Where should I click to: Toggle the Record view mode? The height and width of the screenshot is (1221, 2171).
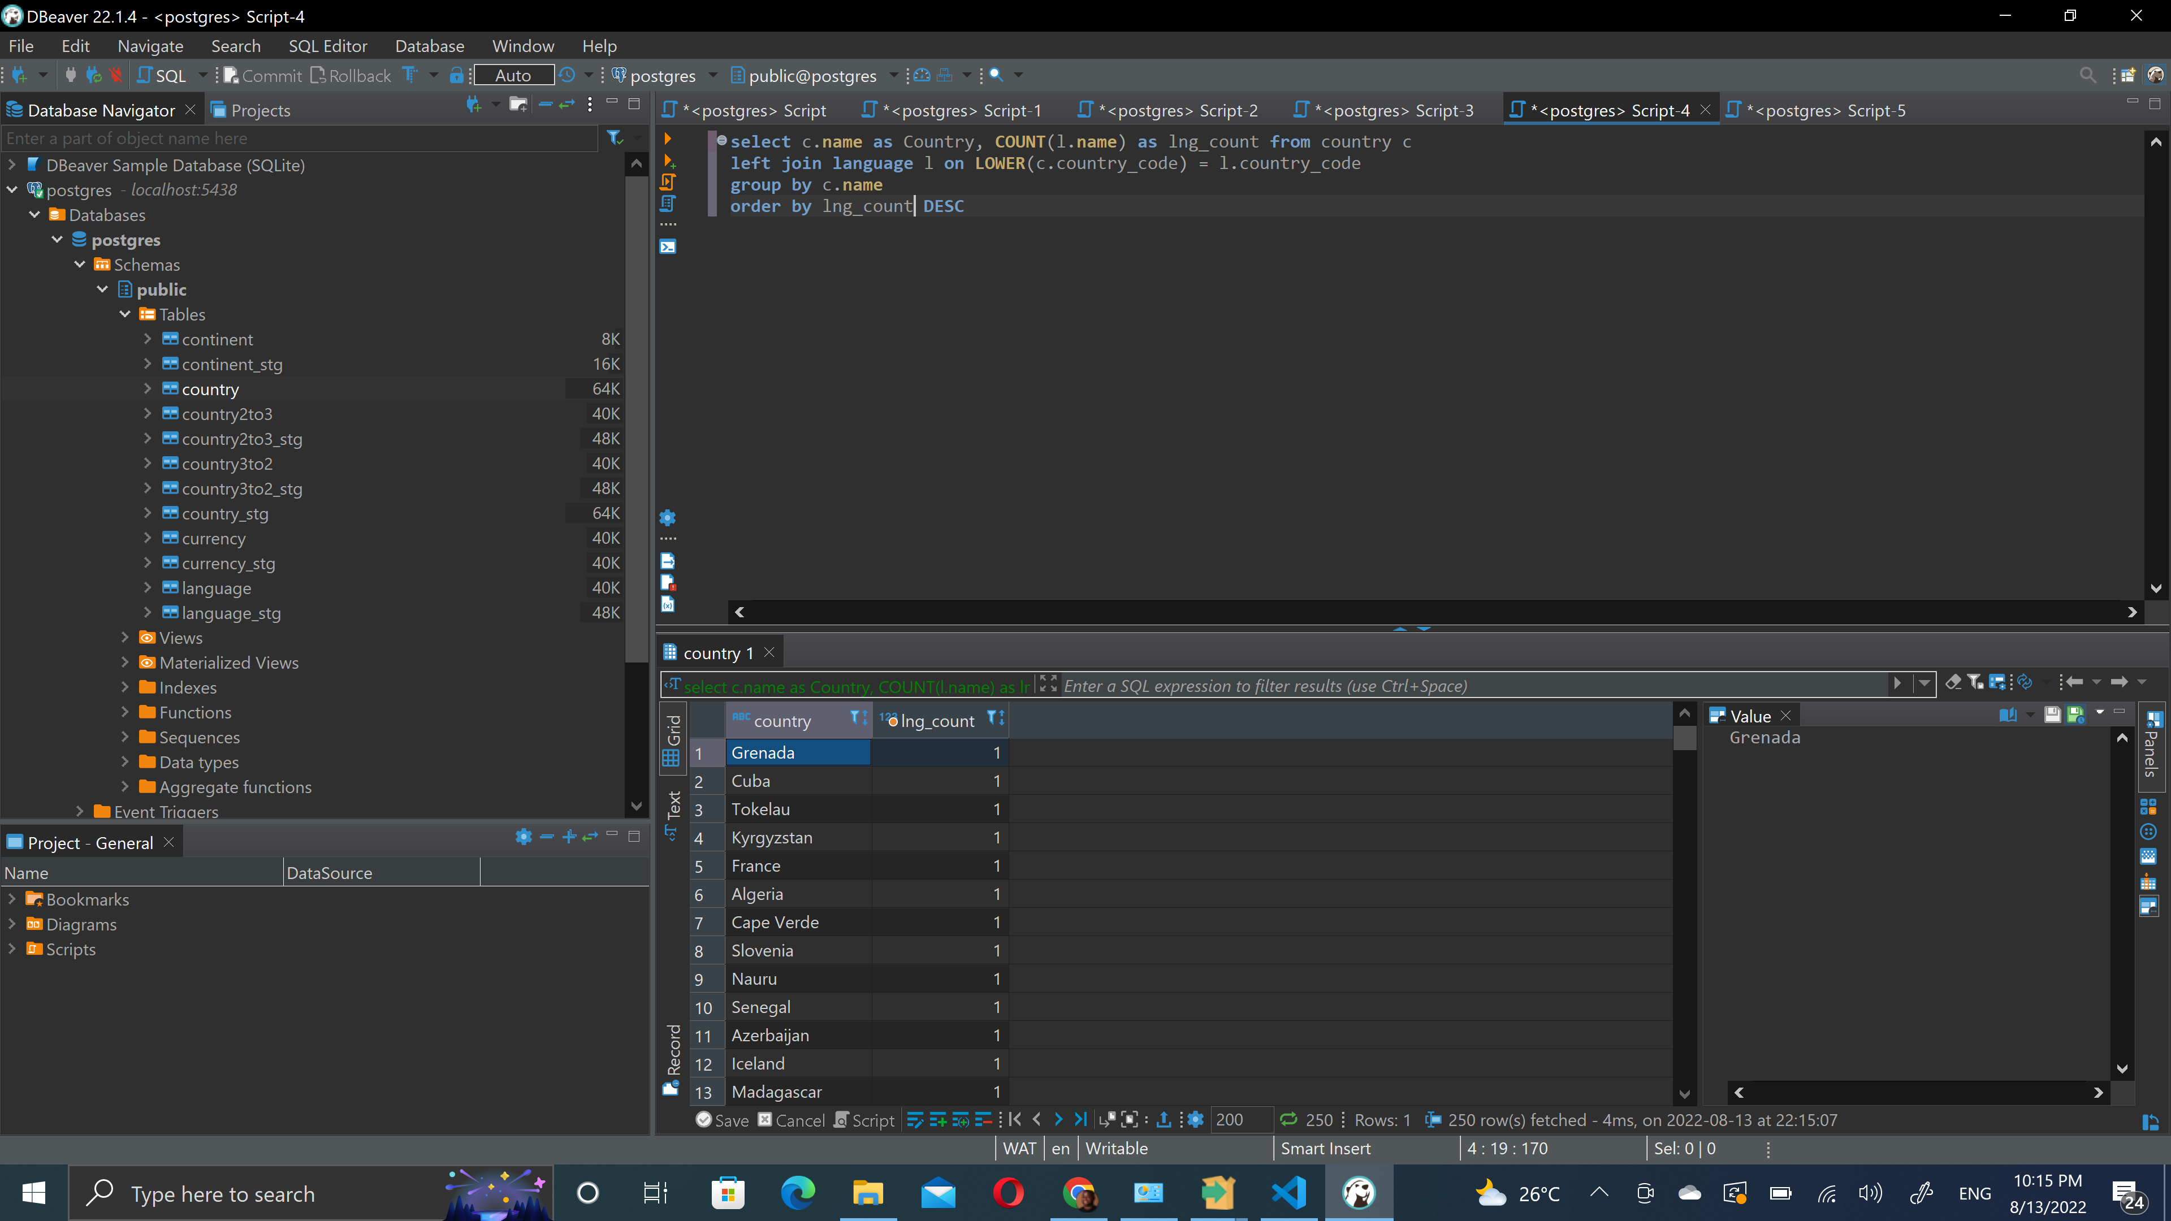click(x=673, y=1058)
